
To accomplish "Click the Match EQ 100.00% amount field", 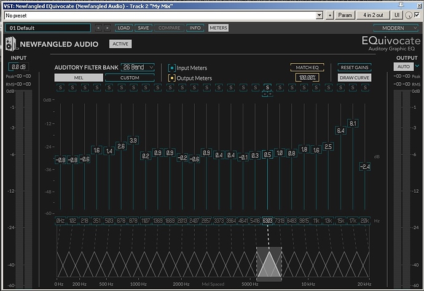I will pyautogui.click(x=307, y=78).
